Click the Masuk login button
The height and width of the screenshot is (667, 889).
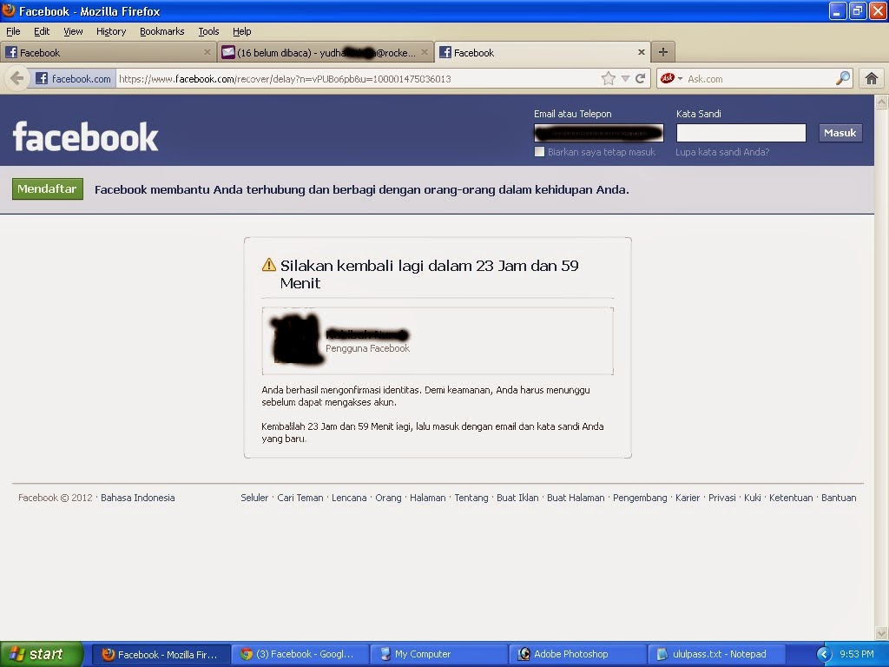coord(840,133)
